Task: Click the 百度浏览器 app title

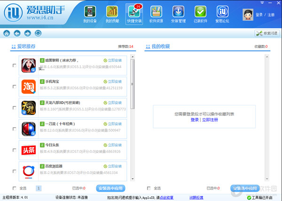Action: 54,166
